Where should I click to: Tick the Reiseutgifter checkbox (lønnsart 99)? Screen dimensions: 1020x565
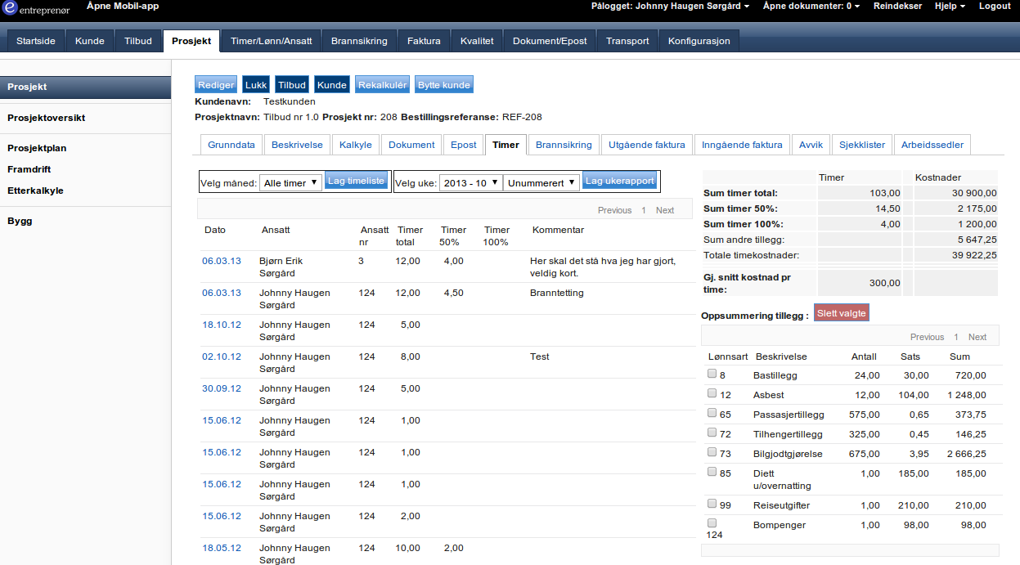point(712,504)
